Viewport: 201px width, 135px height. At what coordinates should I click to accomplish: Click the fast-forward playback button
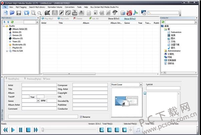tap(36, 130)
